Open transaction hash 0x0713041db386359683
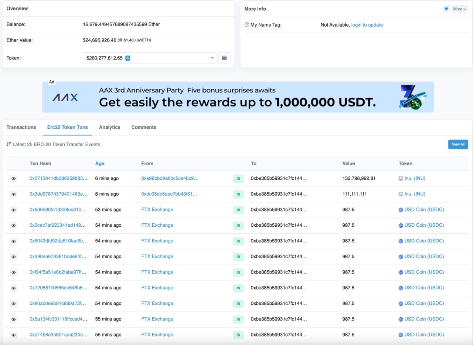 tap(59, 178)
